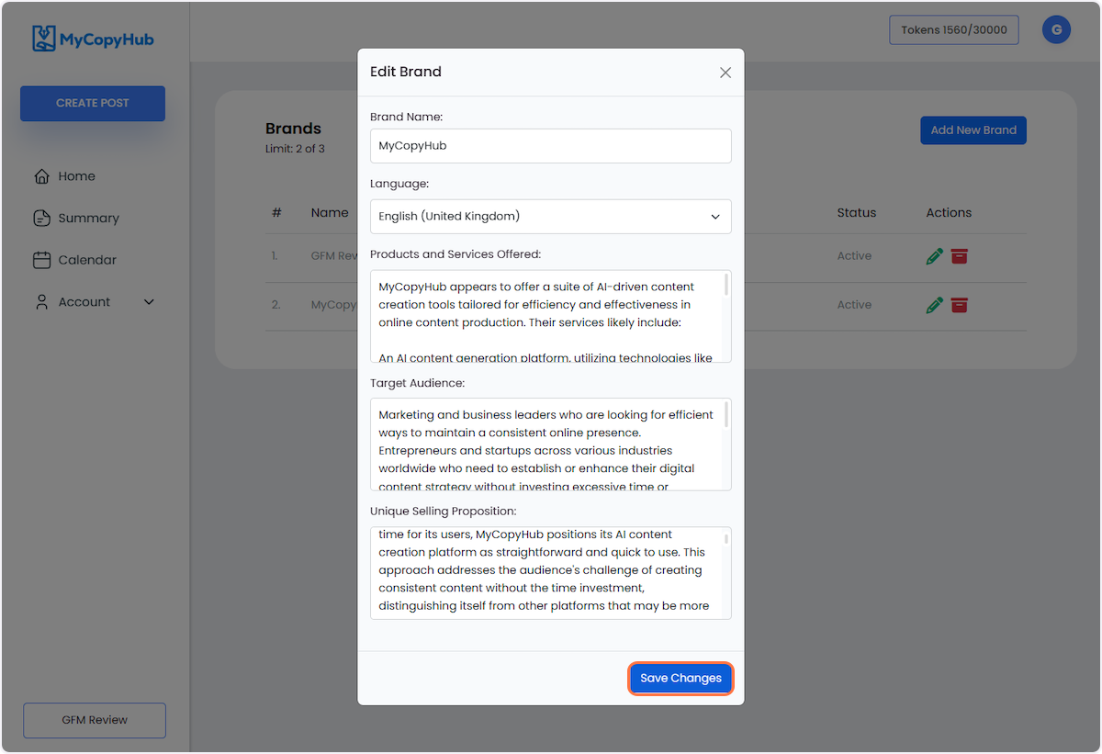Click the CREATE POST button
The width and height of the screenshot is (1102, 754).
click(x=93, y=103)
